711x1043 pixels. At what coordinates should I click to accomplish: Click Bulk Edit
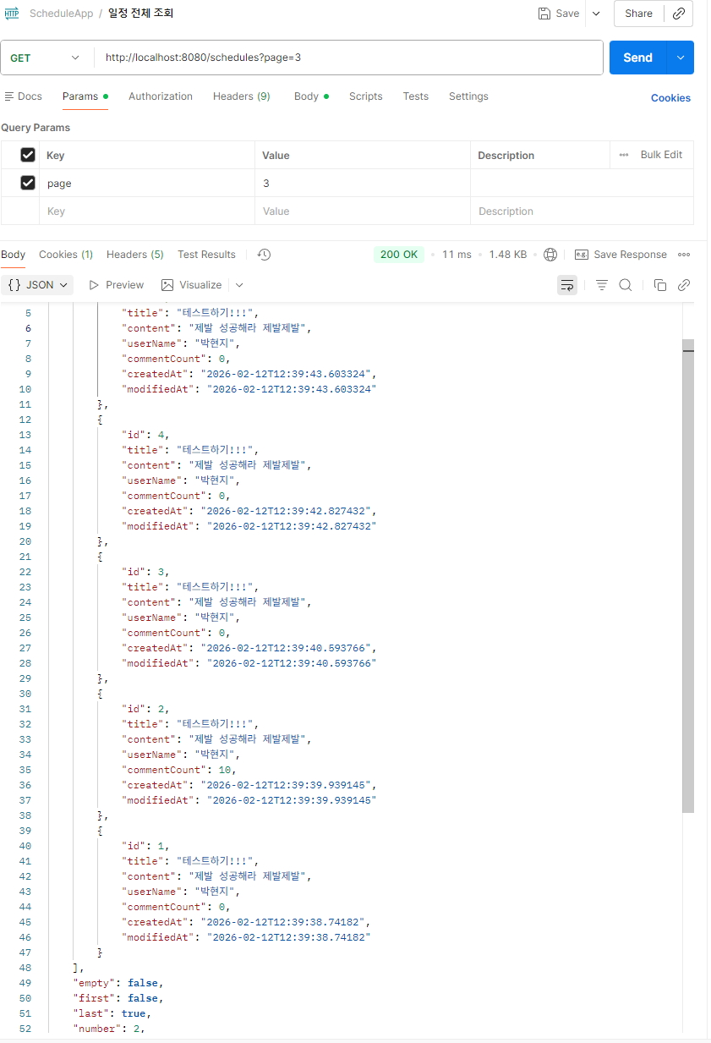pos(661,155)
